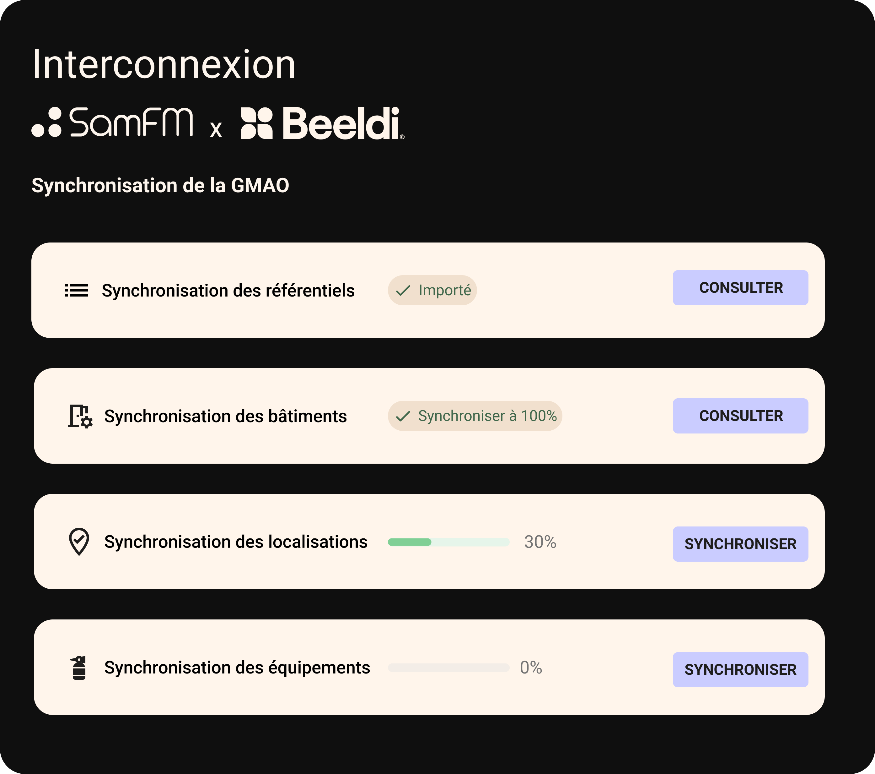The width and height of the screenshot is (875, 774).
Task: Click the équipements empty progress bar
Action: click(448, 668)
